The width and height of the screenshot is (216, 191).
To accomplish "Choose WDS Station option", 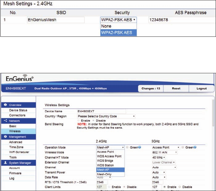I will tap(110, 165).
